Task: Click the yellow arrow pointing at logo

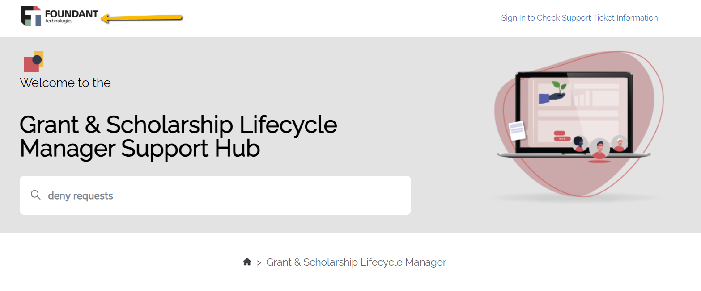Action: [141, 18]
